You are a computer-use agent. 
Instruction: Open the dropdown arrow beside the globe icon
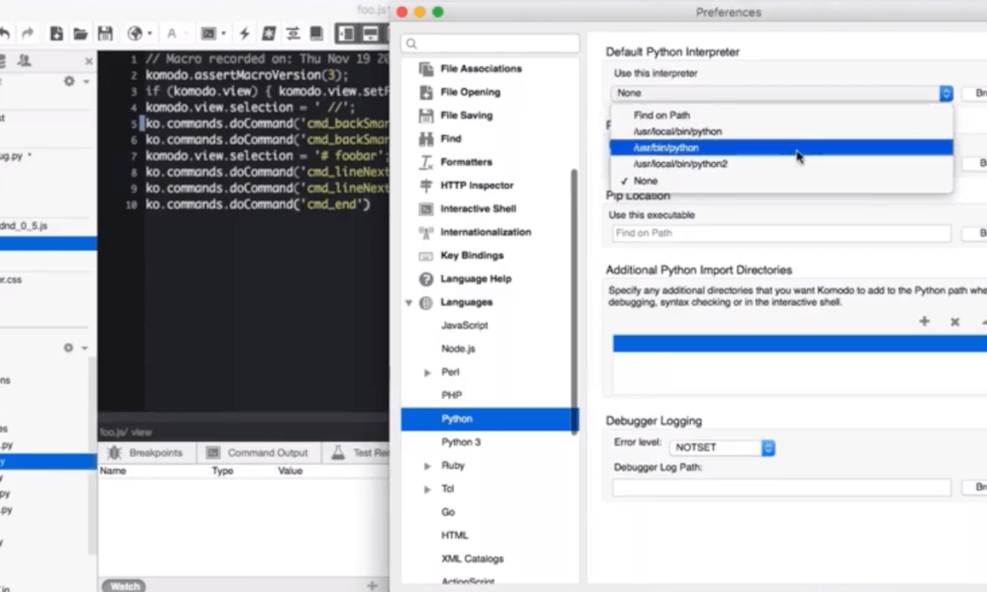coord(150,34)
